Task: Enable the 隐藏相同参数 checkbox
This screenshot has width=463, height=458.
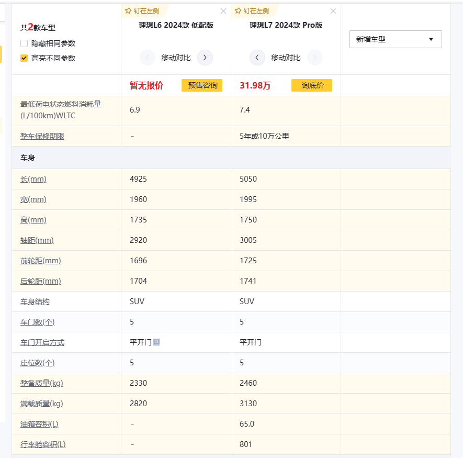Action: click(24, 43)
